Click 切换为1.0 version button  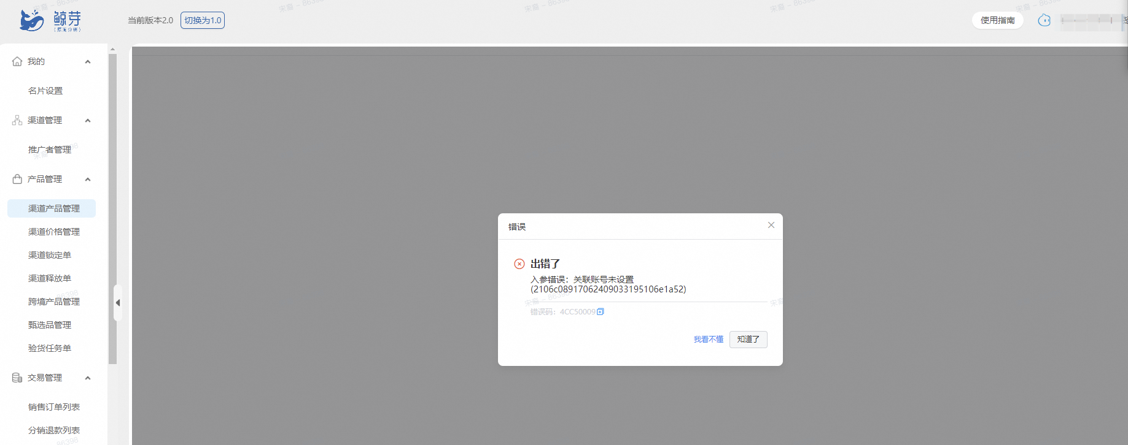click(203, 20)
